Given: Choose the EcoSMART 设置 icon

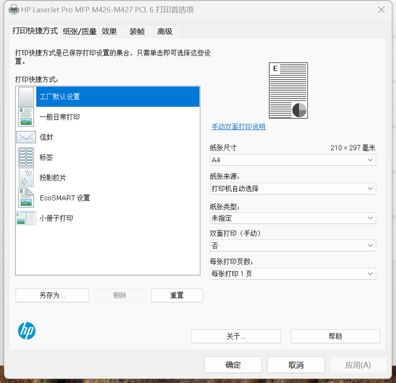Looking at the screenshot, I should pyautogui.click(x=26, y=198).
